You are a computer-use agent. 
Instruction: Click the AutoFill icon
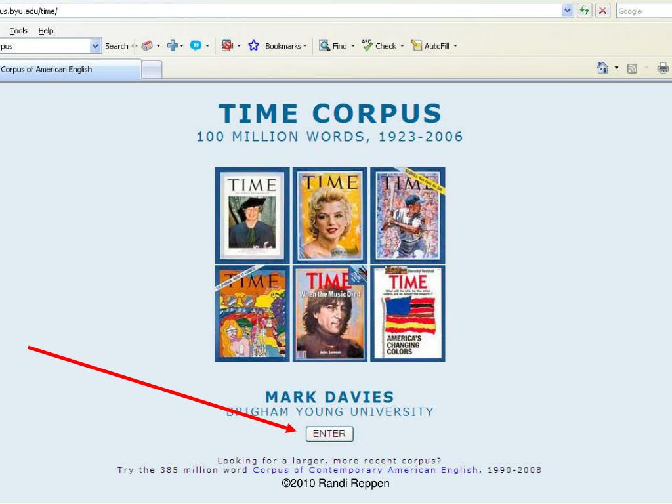[417, 45]
